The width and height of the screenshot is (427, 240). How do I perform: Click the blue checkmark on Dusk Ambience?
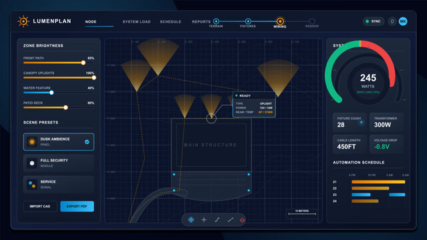87,141
